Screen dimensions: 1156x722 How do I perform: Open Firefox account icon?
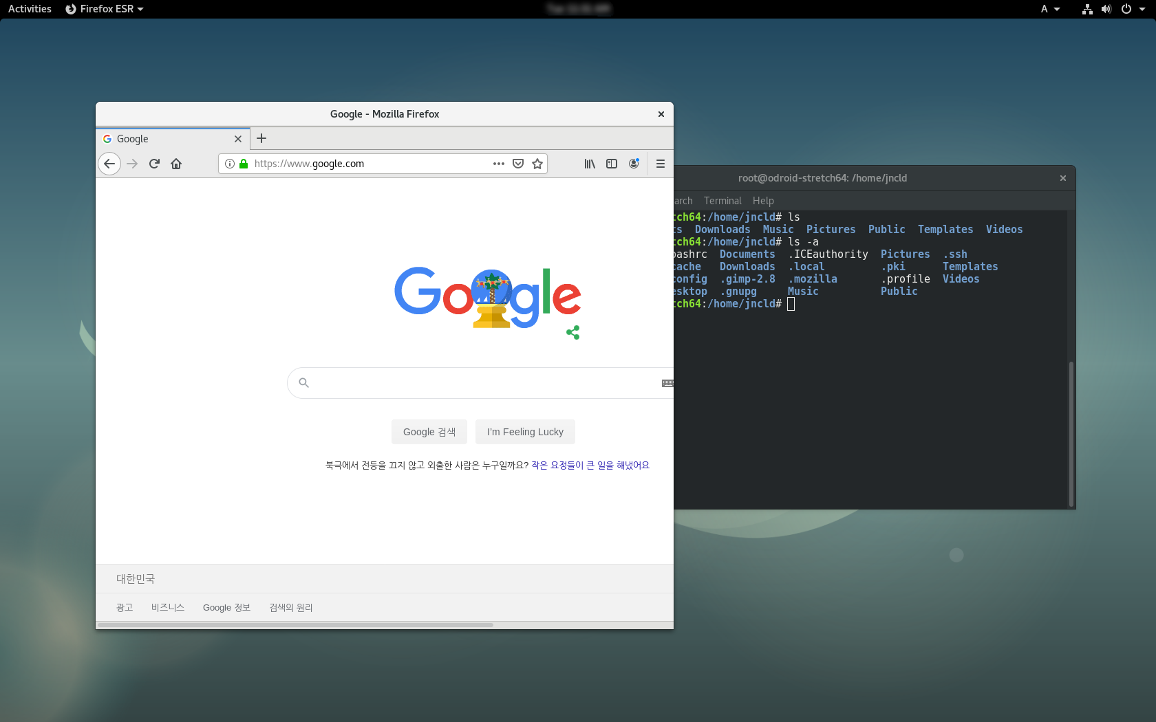634,164
